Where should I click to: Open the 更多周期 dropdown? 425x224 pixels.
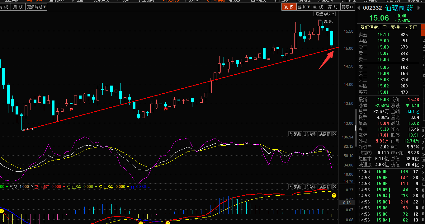click(x=36, y=7)
